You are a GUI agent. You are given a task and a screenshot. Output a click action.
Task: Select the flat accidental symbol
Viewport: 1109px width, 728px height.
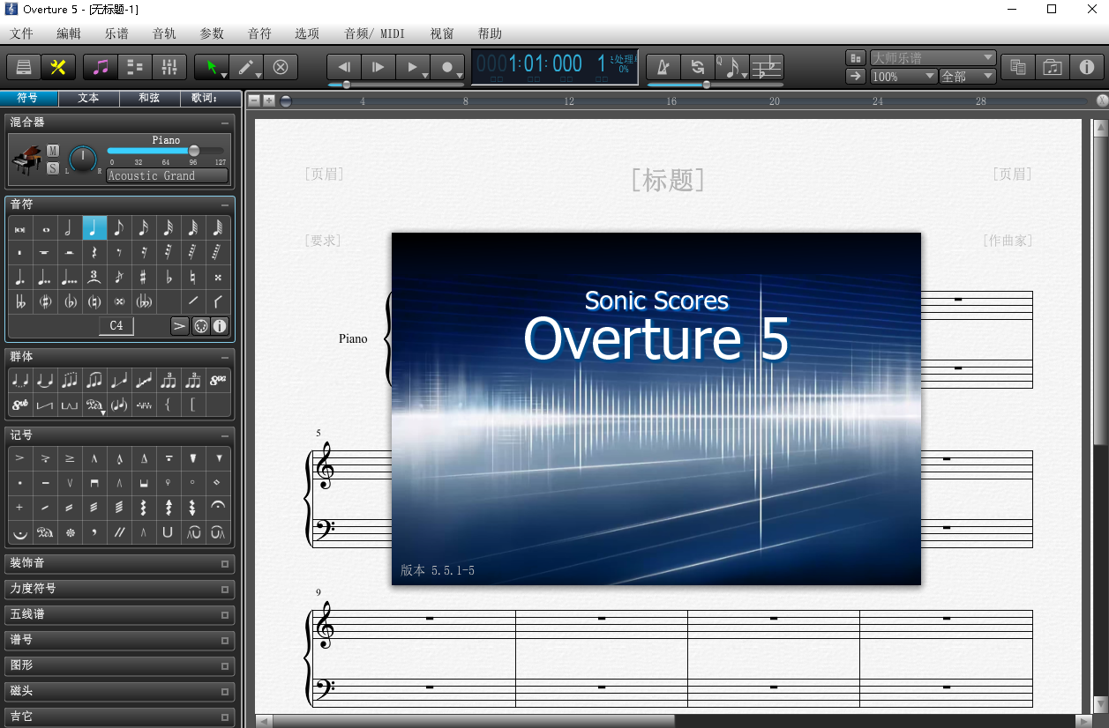pos(169,277)
